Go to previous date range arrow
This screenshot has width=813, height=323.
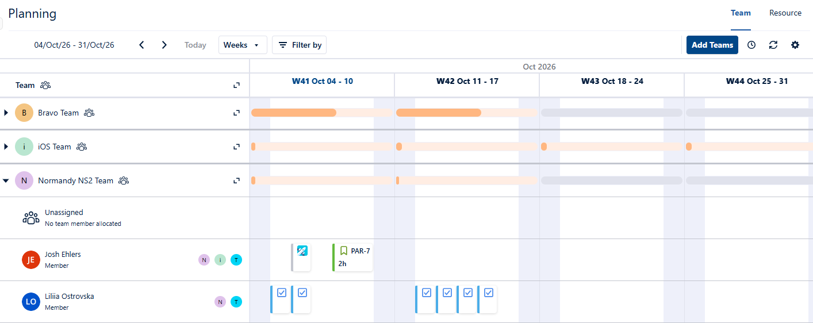coord(142,45)
